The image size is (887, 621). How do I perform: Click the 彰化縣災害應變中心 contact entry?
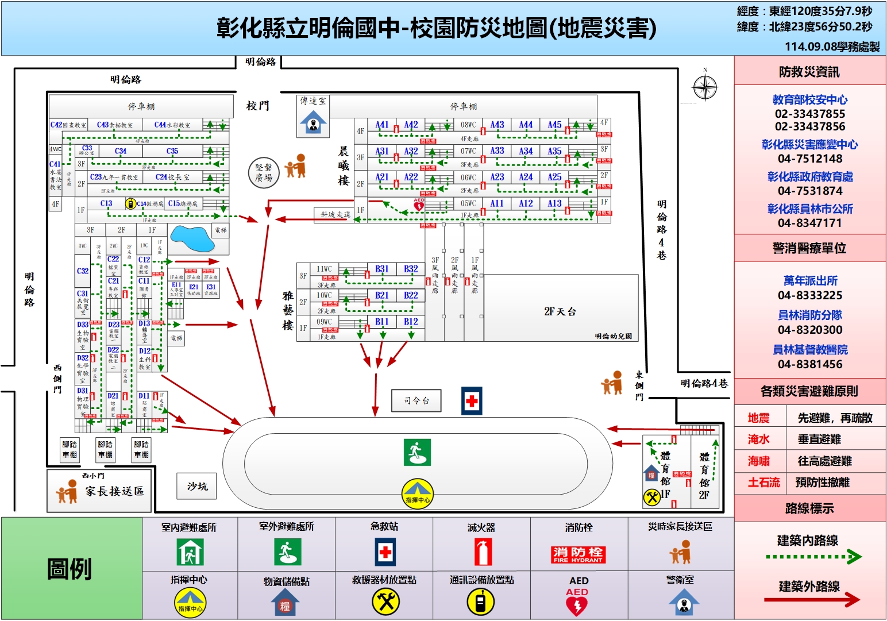click(x=810, y=145)
